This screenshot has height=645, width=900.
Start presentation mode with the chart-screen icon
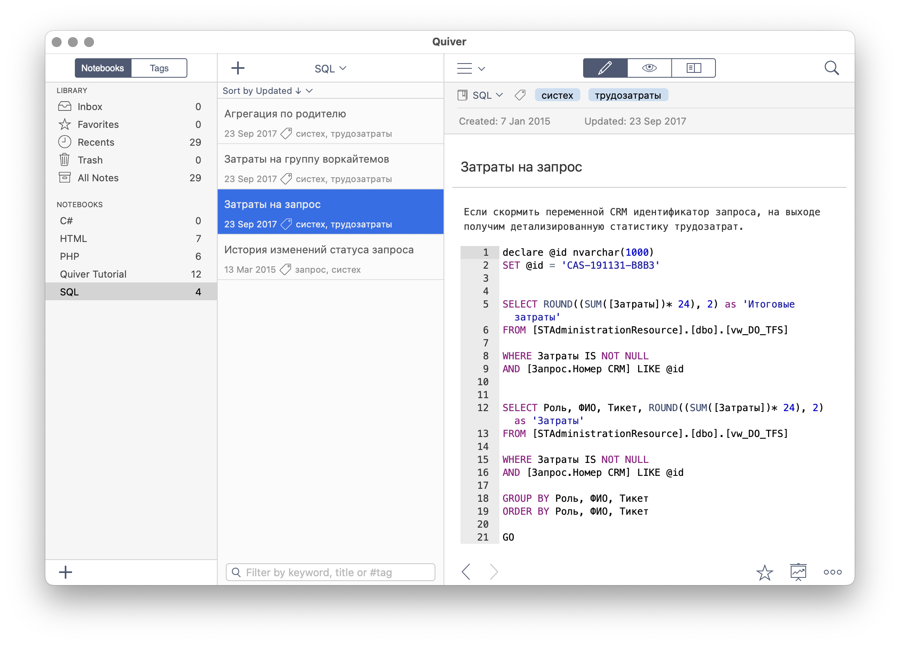tap(798, 572)
